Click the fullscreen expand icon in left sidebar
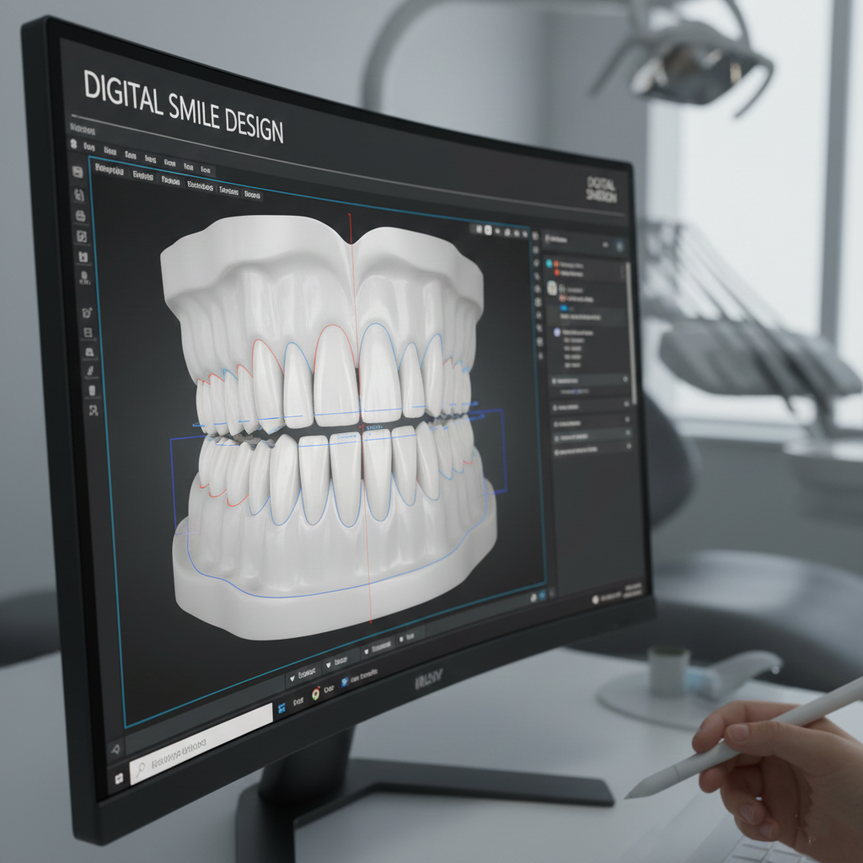Image resolution: width=863 pixels, height=863 pixels. pyautogui.click(x=92, y=410)
